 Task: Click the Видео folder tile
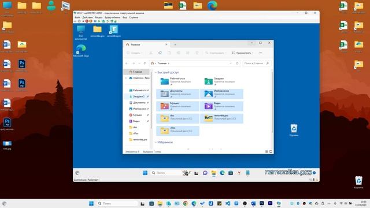point(221,106)
